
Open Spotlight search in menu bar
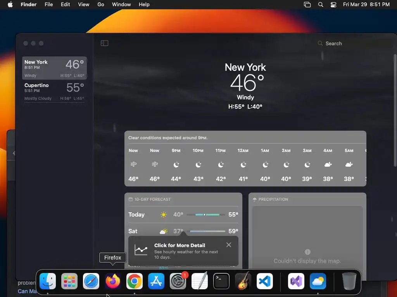[321, 5]
